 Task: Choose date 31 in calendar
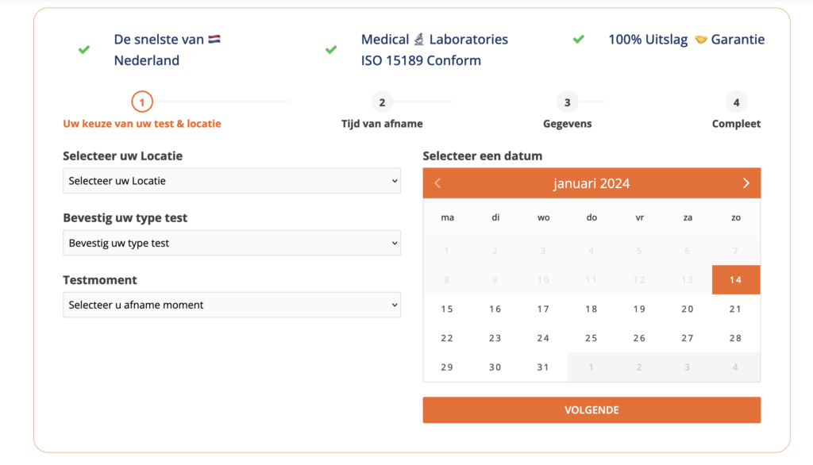543,367
